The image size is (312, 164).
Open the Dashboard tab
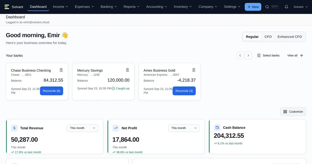click(38, 7)
